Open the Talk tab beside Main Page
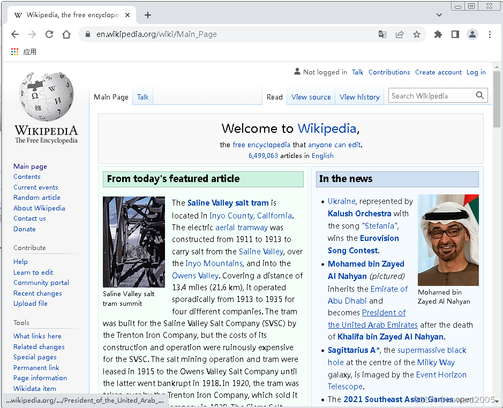Viewport: 503px width, 408px height. 142,97
